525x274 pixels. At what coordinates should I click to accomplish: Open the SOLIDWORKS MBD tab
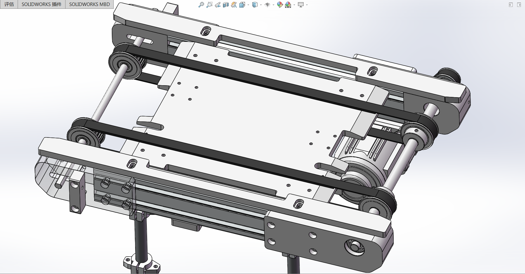(x=89, y=4)
